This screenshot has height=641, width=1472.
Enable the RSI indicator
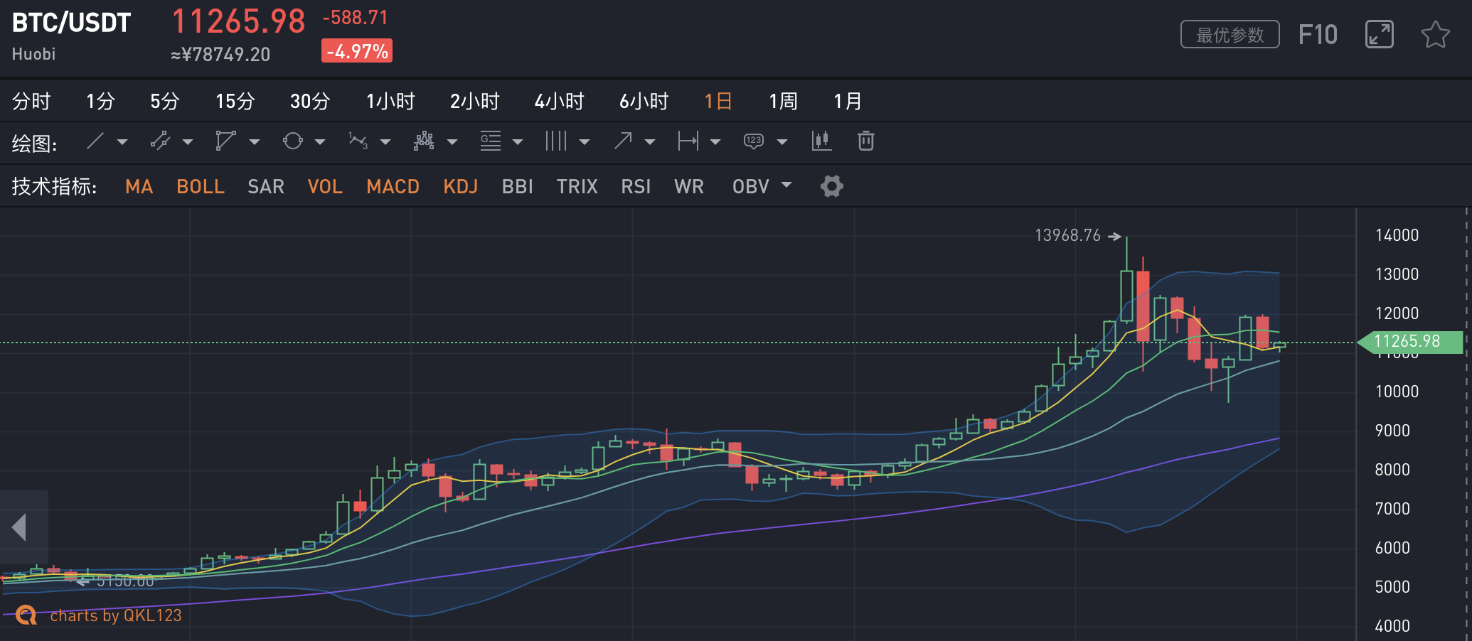point(636,186)
